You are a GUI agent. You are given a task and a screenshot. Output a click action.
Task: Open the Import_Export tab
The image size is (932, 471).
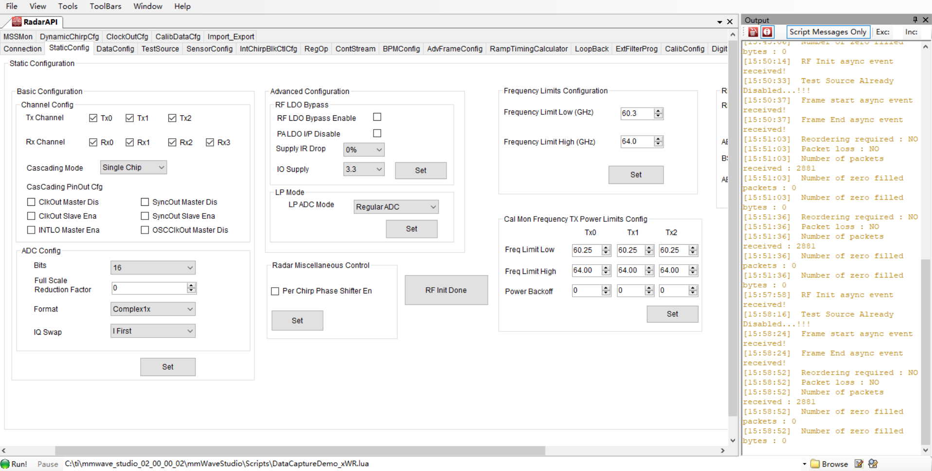pos(231,36)
